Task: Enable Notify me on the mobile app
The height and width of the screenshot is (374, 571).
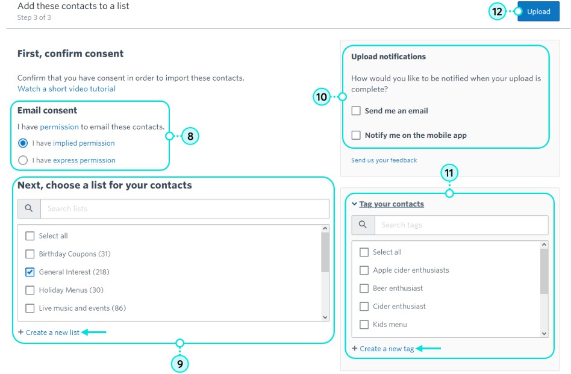Action: [356, 135]
